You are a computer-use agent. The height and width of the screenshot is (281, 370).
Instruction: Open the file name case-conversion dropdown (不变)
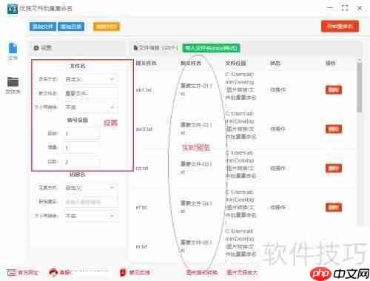pos(91,107)
